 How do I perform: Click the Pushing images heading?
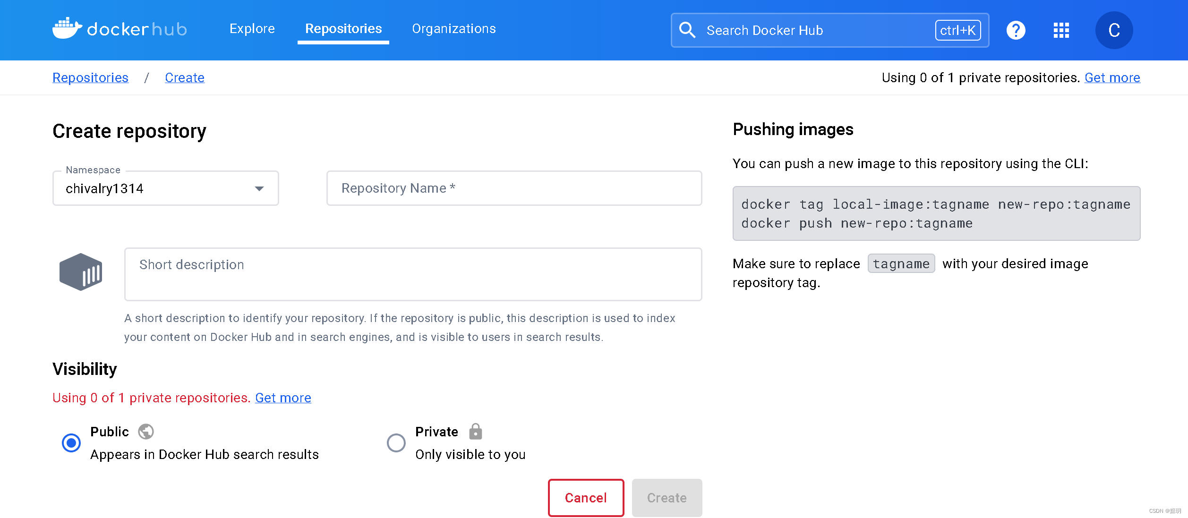coord(793,129)
